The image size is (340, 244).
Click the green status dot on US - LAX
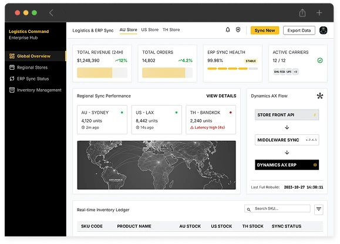176,113
